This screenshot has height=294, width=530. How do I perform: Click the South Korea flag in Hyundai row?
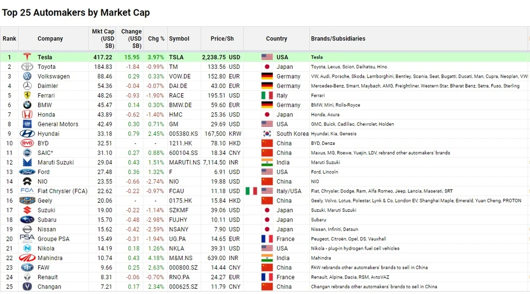[267, 134]
